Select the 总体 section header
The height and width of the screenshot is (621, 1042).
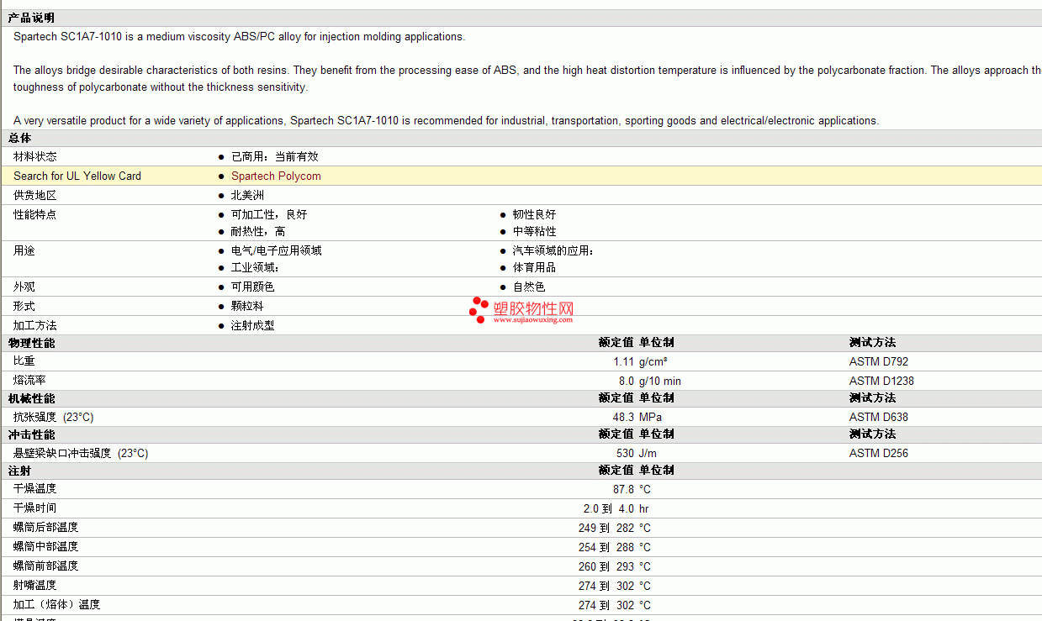[20, 138]
